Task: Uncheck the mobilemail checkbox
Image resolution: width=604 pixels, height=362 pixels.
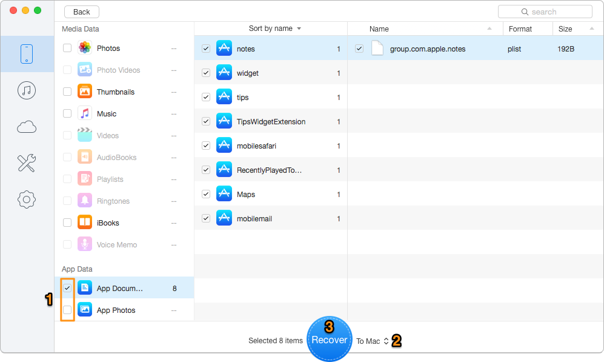Action: 206,218
